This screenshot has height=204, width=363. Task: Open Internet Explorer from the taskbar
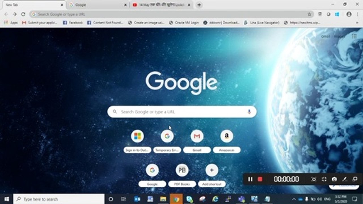[215, 199]
